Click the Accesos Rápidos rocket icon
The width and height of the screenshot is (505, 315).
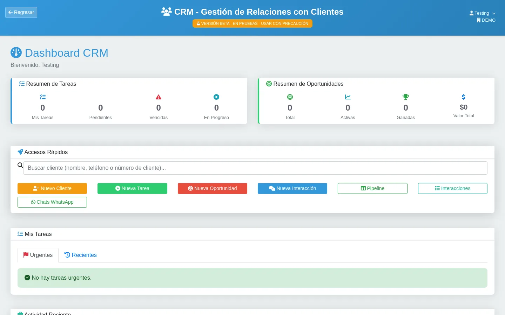(x=20, y=152)
